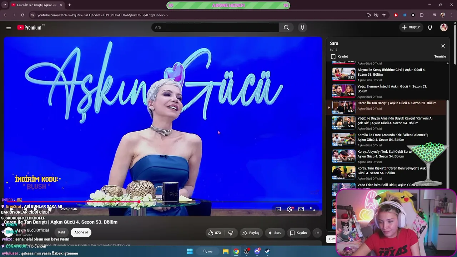
Task: Play the Aleyna ile Koray Birbirine Girdi thumbnail
Action: point(343,74)
